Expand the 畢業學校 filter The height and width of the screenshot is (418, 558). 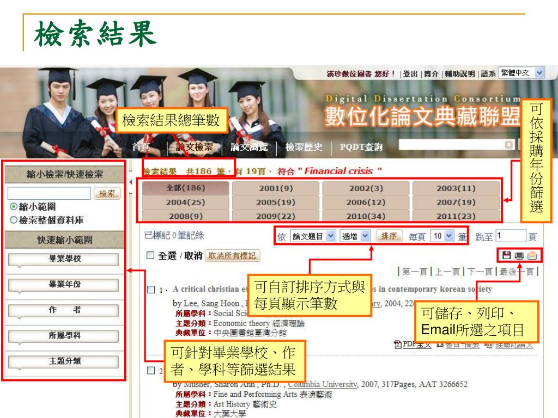point(63,259)
